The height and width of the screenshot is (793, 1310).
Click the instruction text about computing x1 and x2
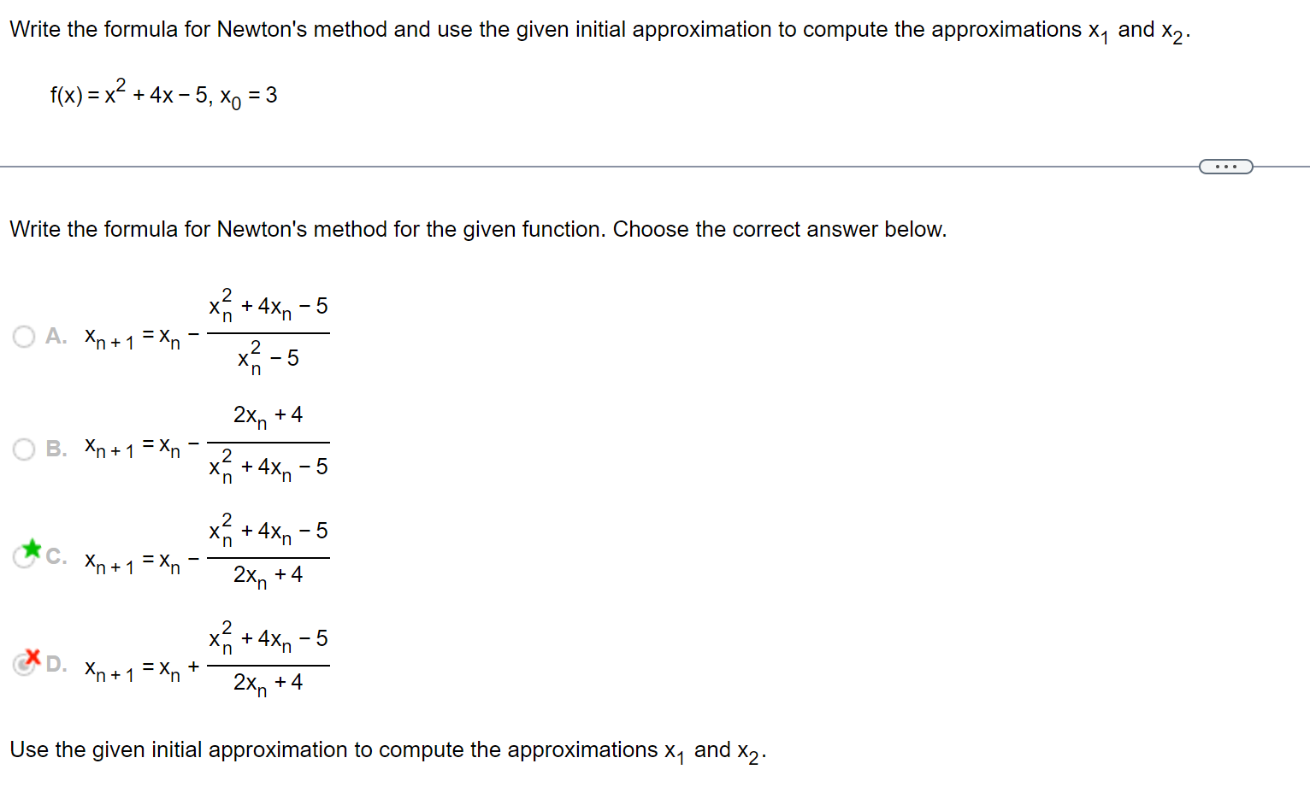[x=385, y=749]
